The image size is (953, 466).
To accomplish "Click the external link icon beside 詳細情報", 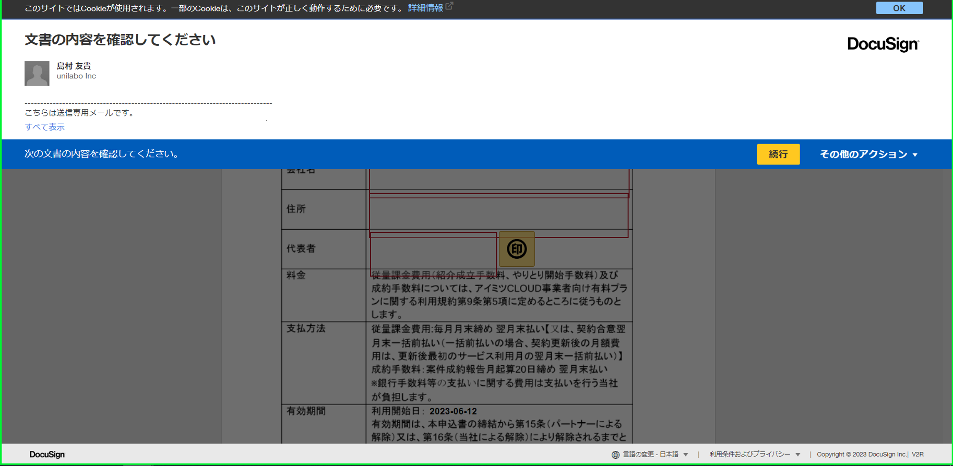I will tap(449, 7).
